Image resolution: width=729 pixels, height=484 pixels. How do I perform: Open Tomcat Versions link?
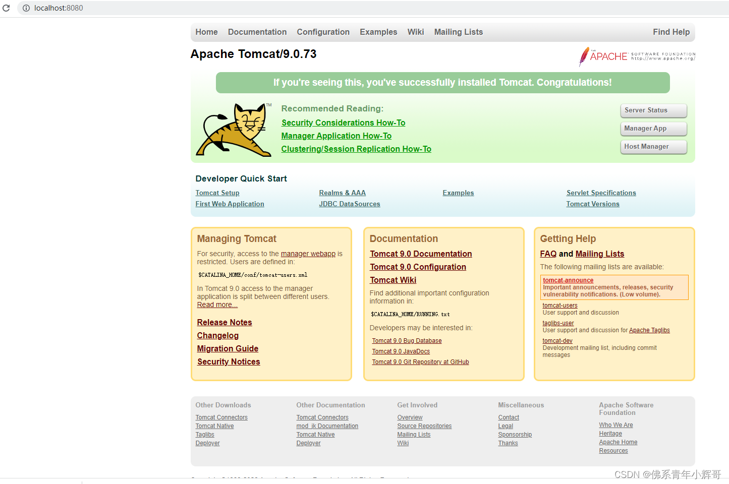tap(593, 204)
